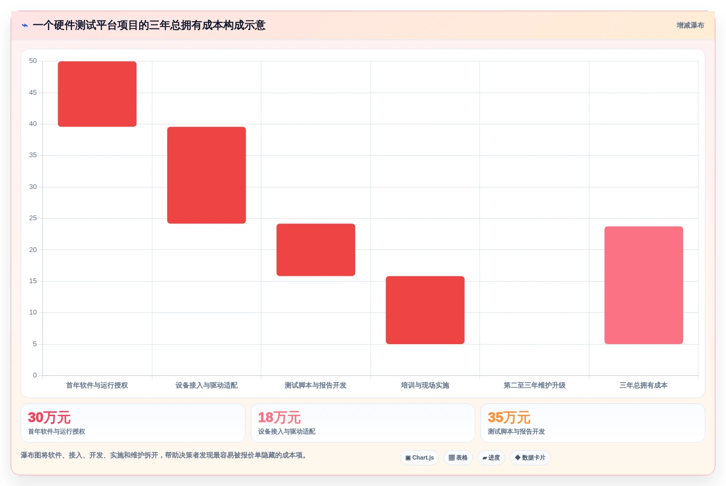Click the x-axis label 设备接入与驱动适配
Viewport: 726px width, 486px height.
point(206,385)
